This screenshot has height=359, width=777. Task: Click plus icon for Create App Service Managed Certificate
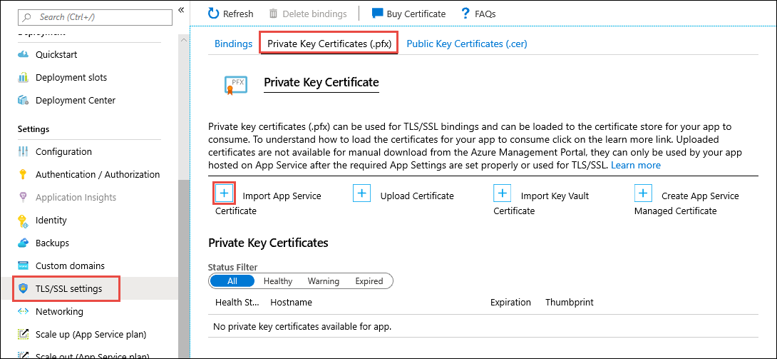click(643, 193)
